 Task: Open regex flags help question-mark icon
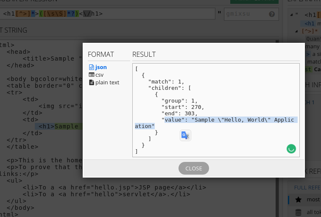(272, 14)
